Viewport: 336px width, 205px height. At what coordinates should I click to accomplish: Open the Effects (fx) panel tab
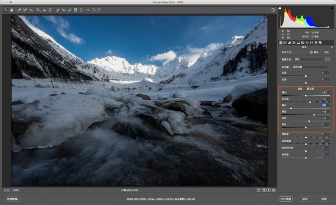click(307, 43)
